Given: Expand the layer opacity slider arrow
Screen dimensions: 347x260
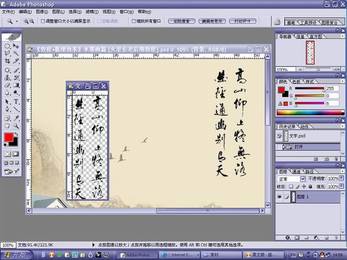Looking at the screenshot, I should (341, 178).
